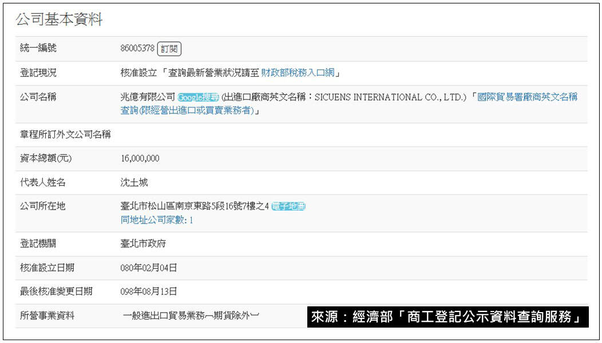The height and width of the screenshot is (343, 602).
Task: Open the 電子地圖 badge after the address
Action: point(288,206)
